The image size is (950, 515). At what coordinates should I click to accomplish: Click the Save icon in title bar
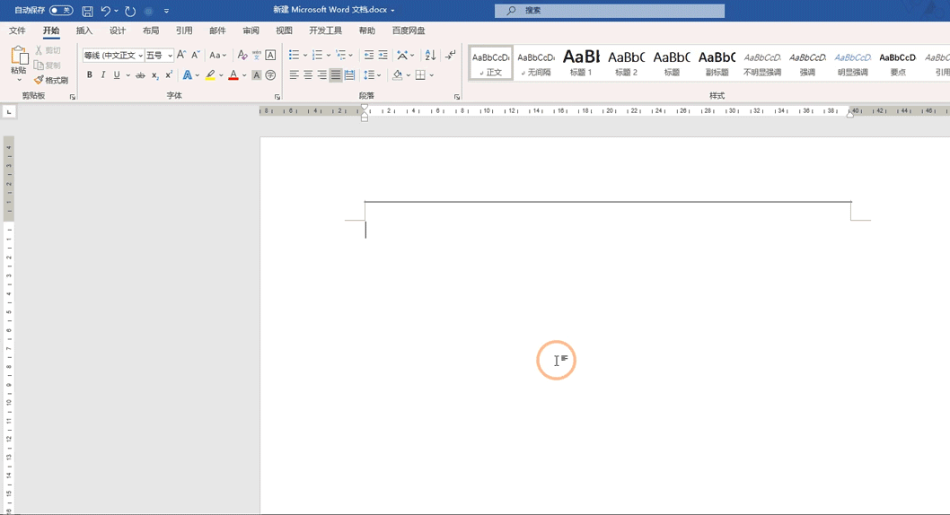coord(87,11)
